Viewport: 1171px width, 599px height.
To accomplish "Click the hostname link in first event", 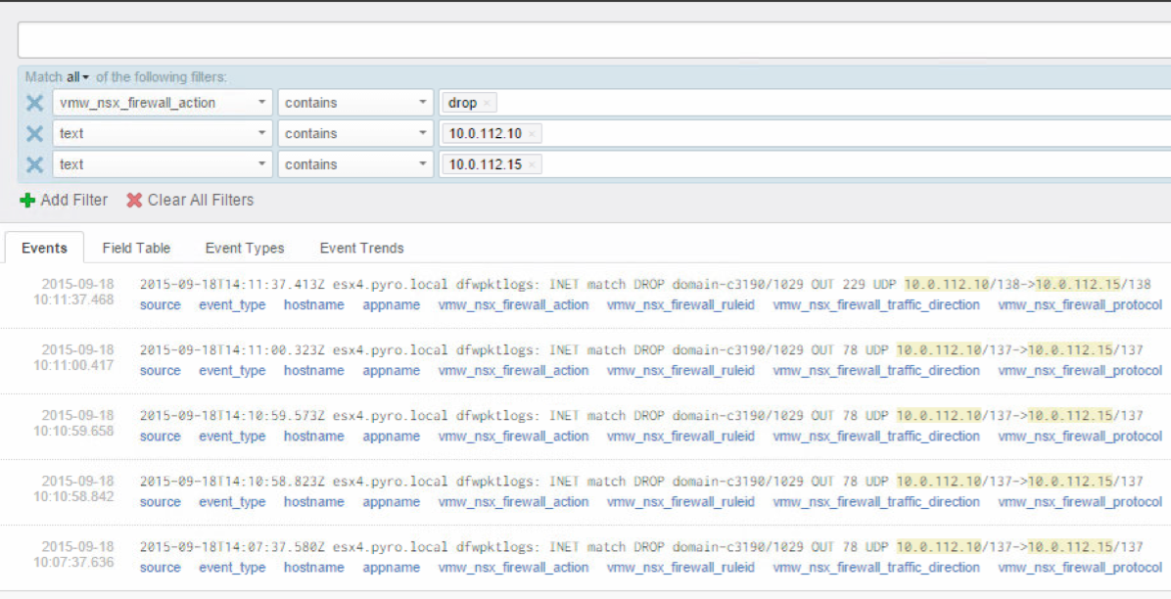I will [x=313, y=305].
